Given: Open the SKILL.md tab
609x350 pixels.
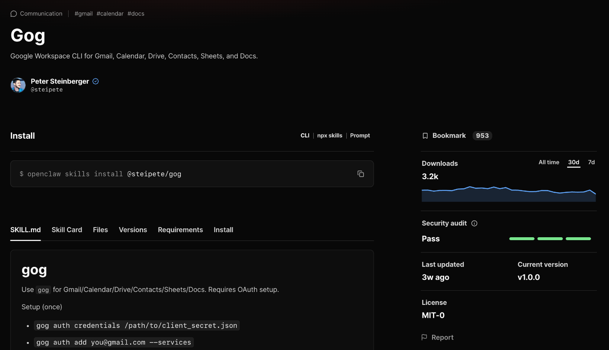Looking at the screenshot, I should (26, 230).
